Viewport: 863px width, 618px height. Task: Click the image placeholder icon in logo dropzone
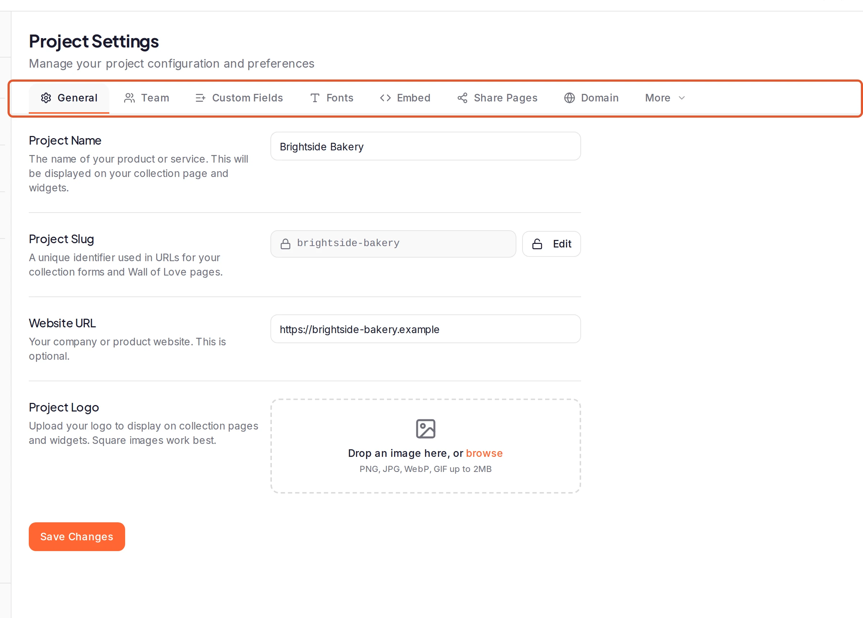point(426,429)
